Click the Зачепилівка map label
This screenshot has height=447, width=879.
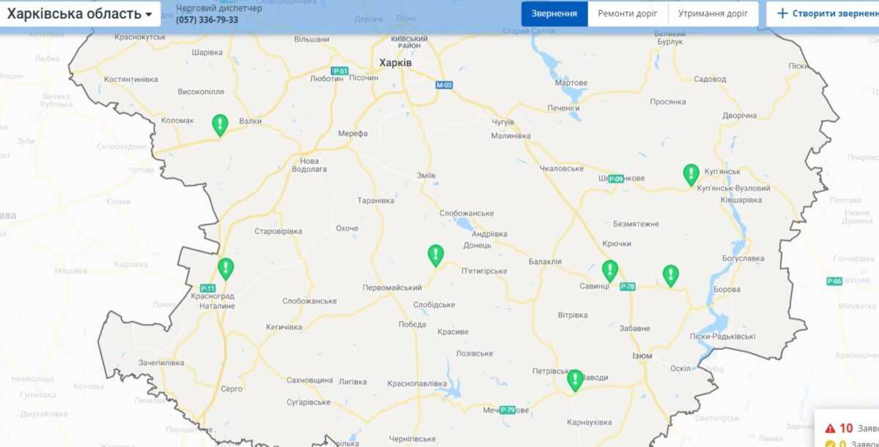coord(161,363)
